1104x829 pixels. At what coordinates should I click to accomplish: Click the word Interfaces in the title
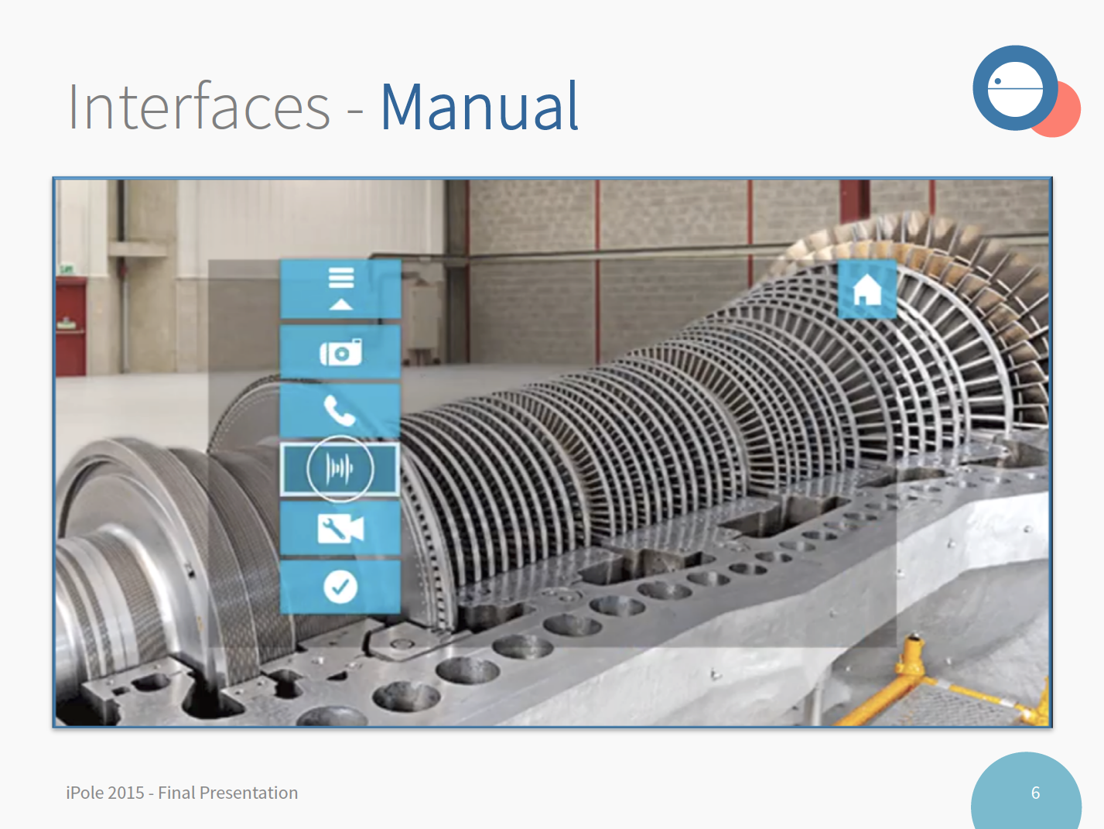click(x=200, y=107)
